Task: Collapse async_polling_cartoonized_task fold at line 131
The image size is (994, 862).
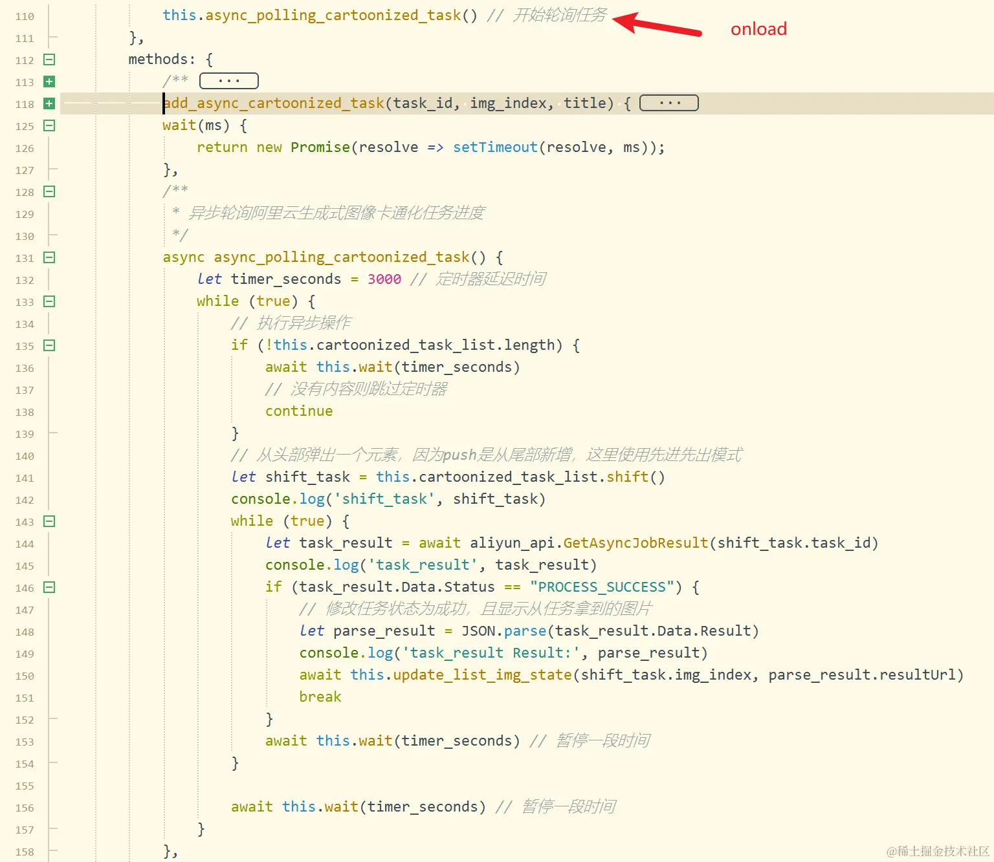Action: coord(49,257)
